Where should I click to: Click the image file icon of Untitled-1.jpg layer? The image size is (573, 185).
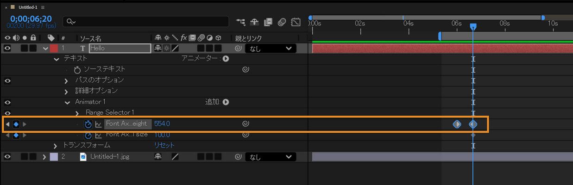[x=83, y=157]
